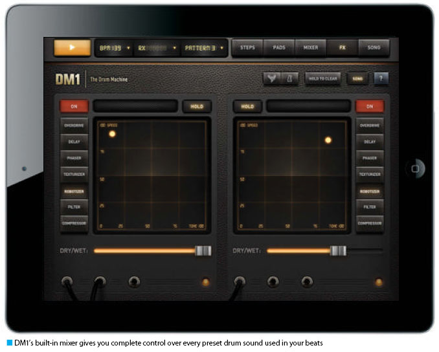Select Filter on the right FX unit

coord(370,207)
